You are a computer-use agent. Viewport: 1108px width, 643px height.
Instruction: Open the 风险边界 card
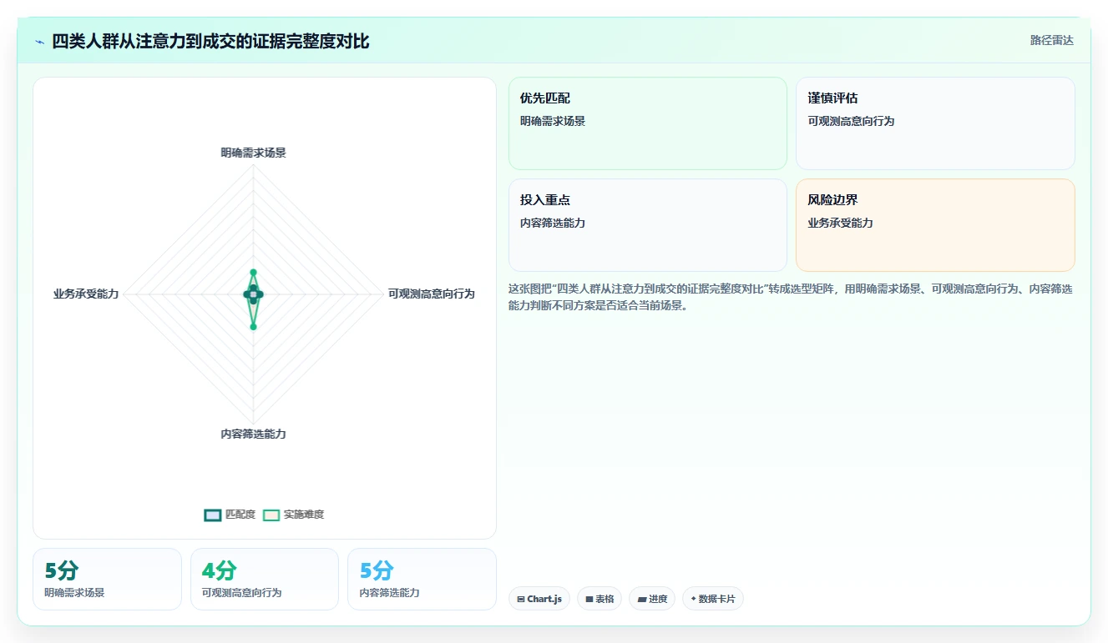pos(935,225)
